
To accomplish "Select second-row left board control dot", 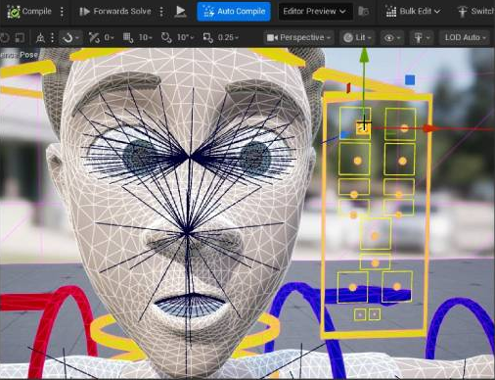I will 358,161.
